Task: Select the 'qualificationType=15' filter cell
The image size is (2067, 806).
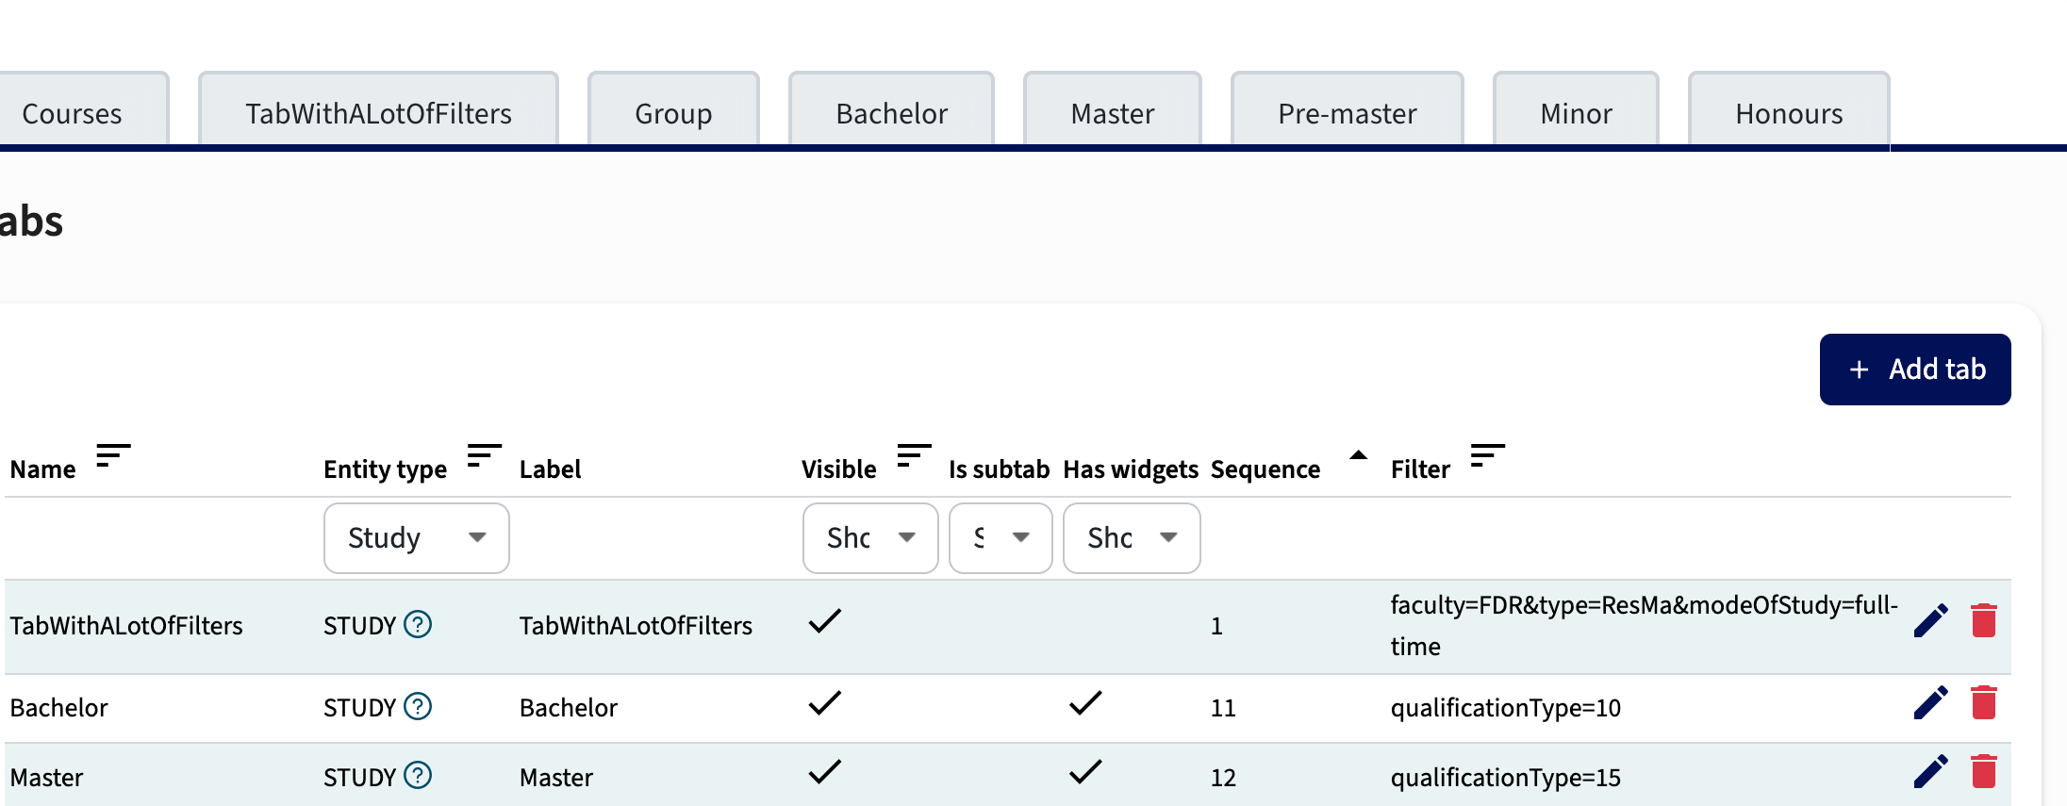Action: tap(1506, 778)
